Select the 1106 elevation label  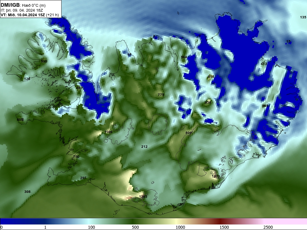pyautogui.click(x=108, y=132)
